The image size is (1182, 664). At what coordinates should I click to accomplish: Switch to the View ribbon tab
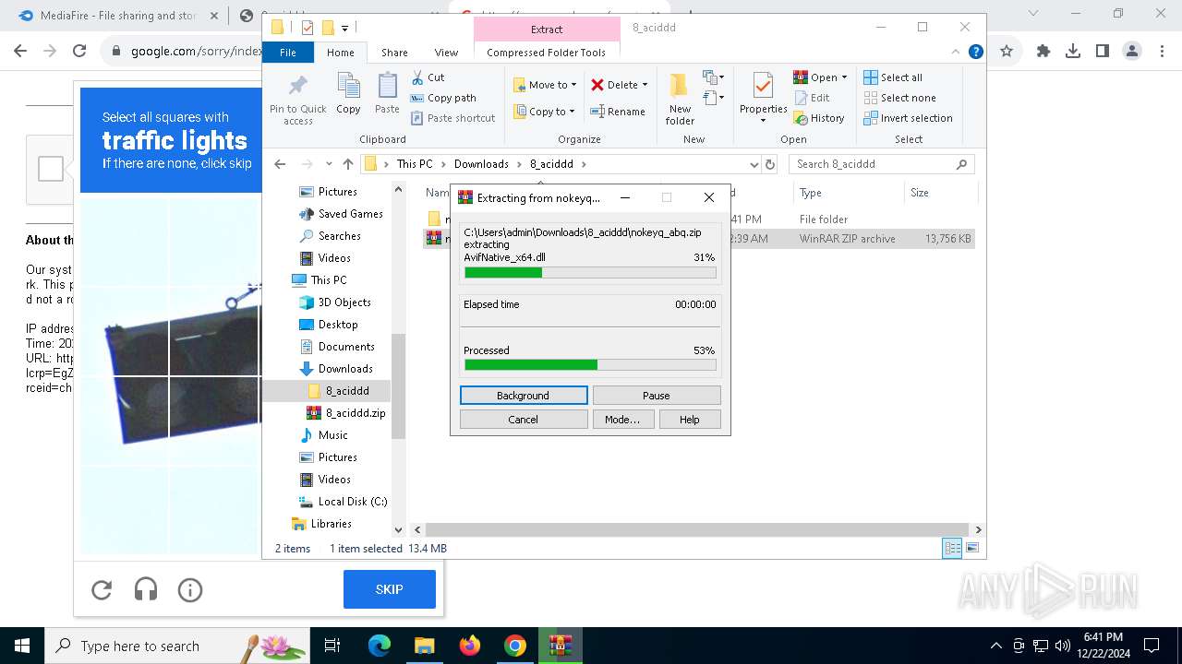[x=446, y=53]
